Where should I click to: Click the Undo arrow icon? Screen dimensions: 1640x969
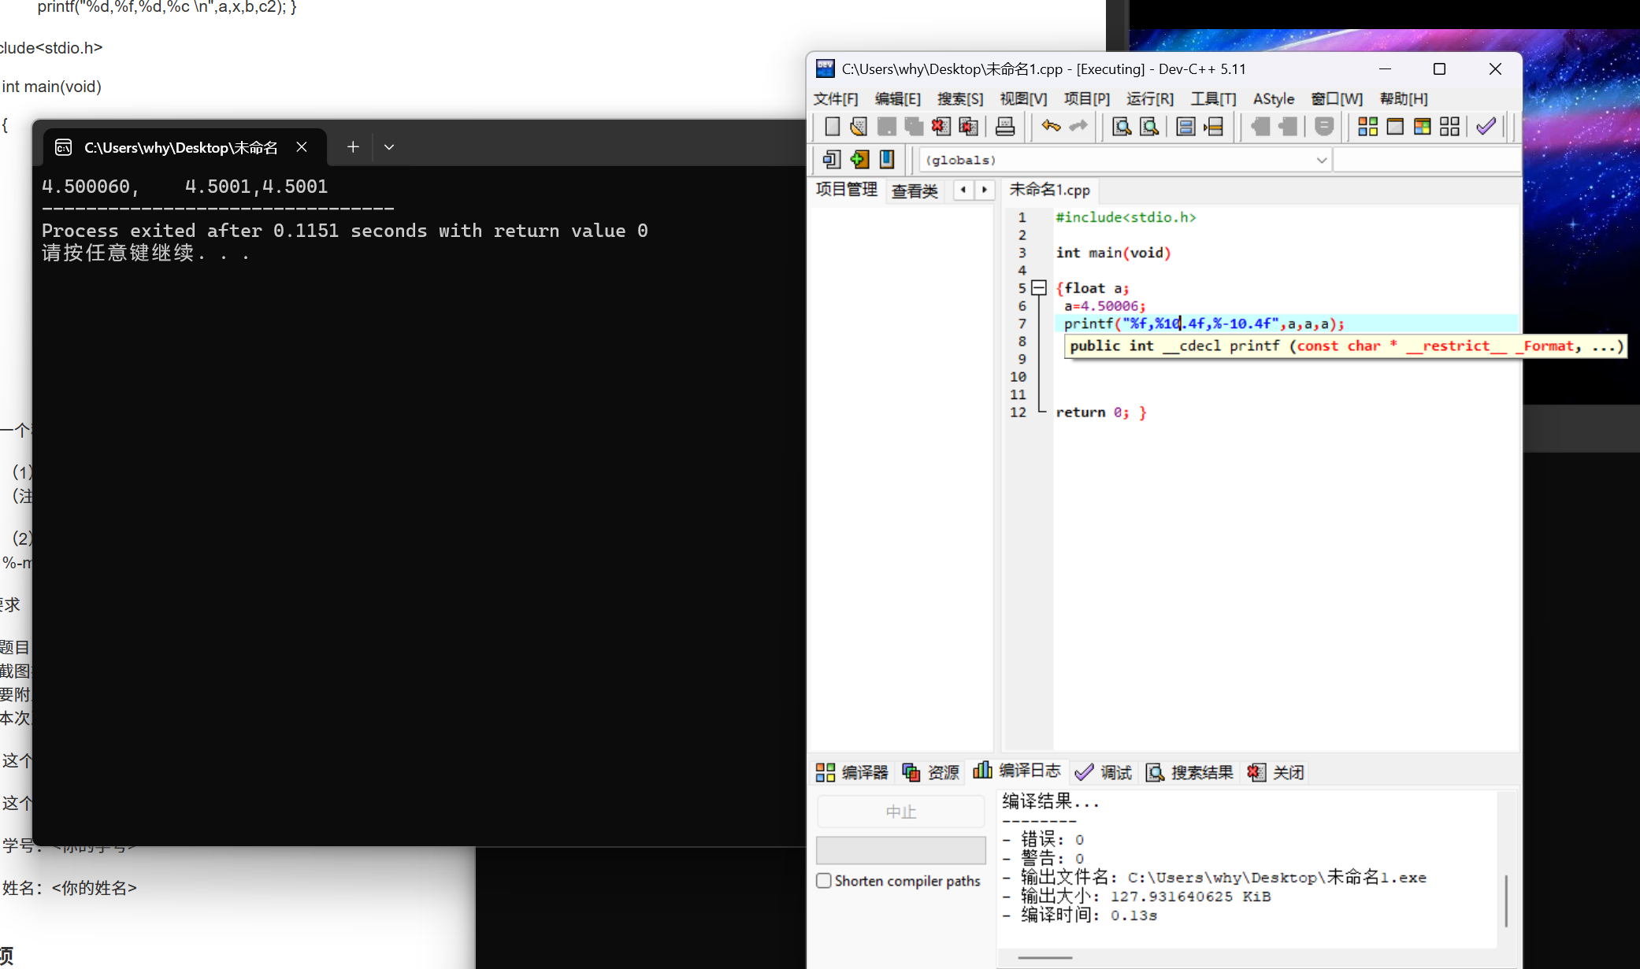click(1051, 127)
